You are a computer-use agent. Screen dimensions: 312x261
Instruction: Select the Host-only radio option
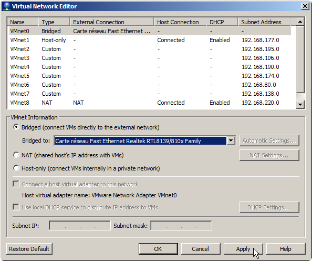coord(16,168)
